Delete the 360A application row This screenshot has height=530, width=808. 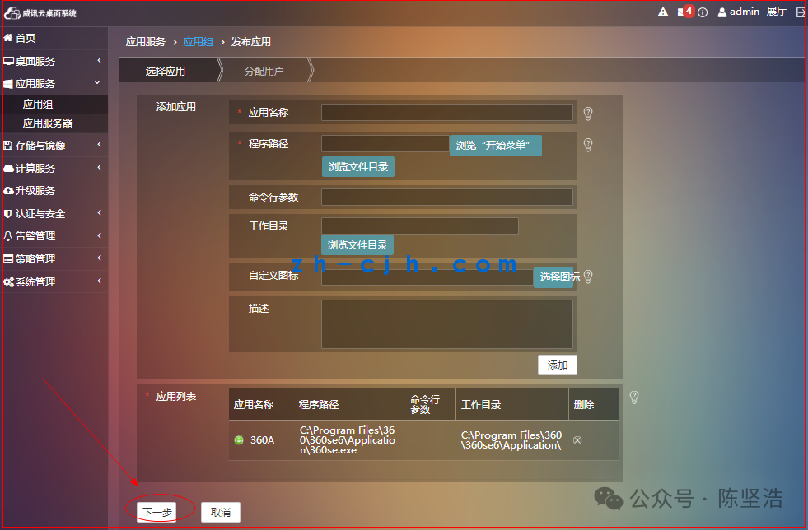[x=577, y=440]
